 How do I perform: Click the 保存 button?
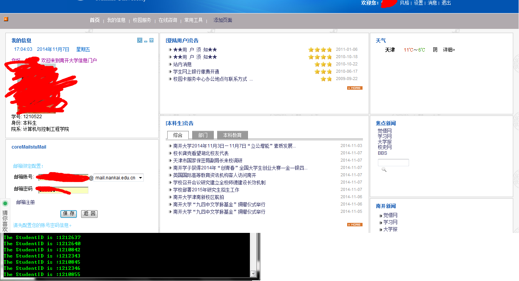click(x=69, y=214)
